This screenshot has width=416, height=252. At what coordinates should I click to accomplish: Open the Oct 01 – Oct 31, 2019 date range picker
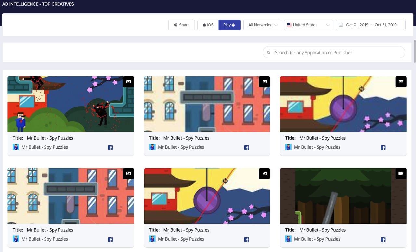[x=370, y=25]
